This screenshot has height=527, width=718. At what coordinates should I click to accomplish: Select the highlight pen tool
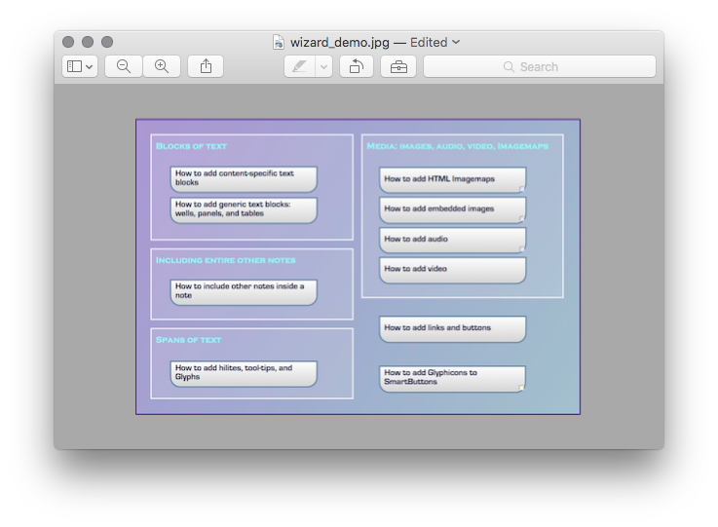(x=299, y=66)
